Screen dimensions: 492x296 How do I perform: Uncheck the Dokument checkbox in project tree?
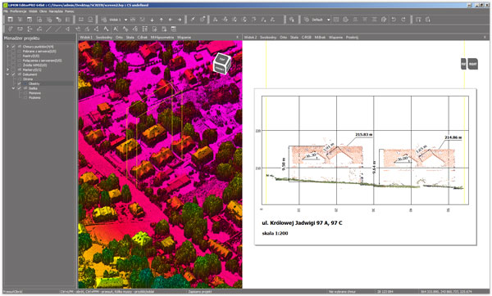13,74
